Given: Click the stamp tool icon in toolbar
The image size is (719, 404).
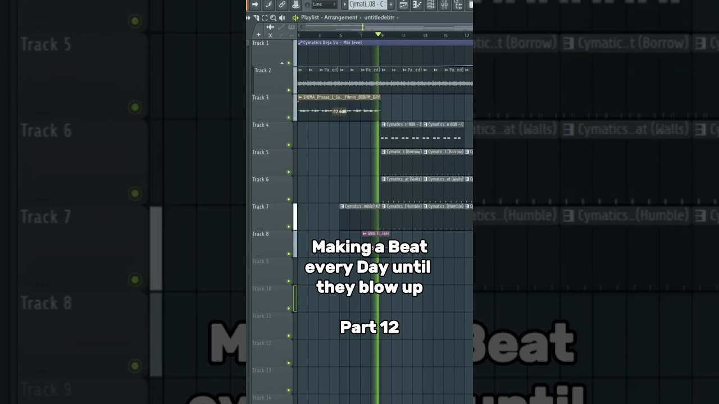Looking at the screenshot, I should tap(296, 4).
